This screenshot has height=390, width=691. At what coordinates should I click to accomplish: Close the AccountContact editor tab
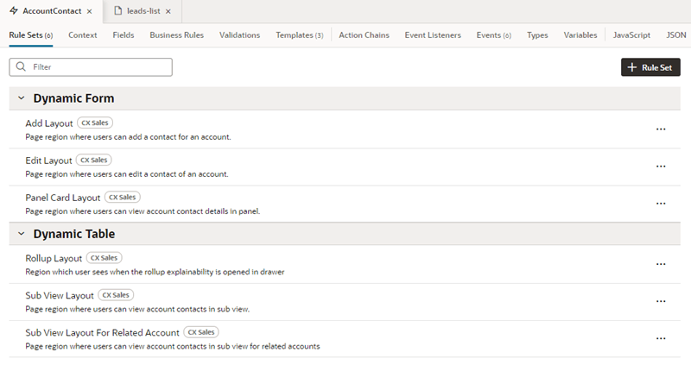tap(90, 11)
